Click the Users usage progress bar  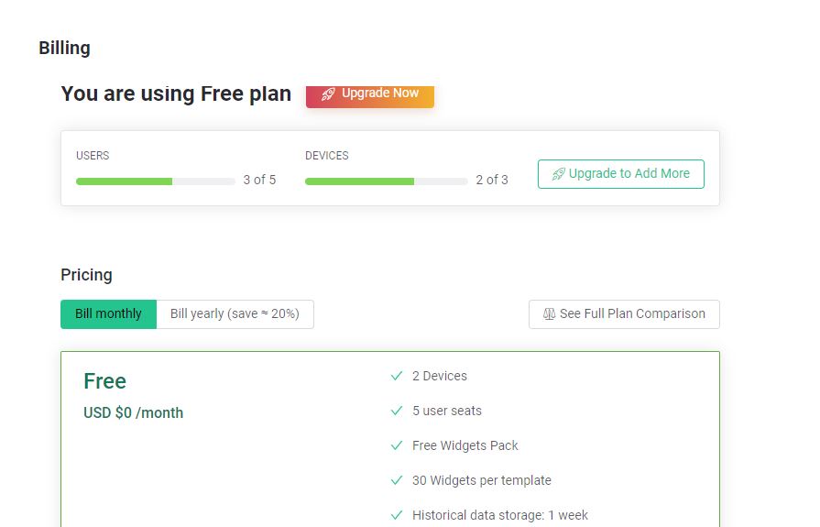[156, 181]
